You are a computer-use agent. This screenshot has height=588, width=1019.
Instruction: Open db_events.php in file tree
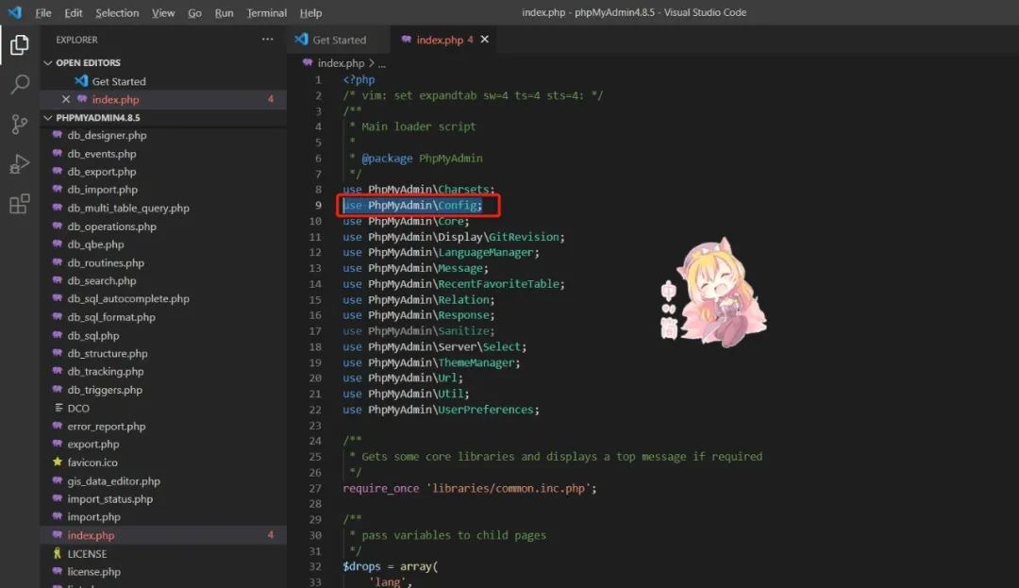101,154
